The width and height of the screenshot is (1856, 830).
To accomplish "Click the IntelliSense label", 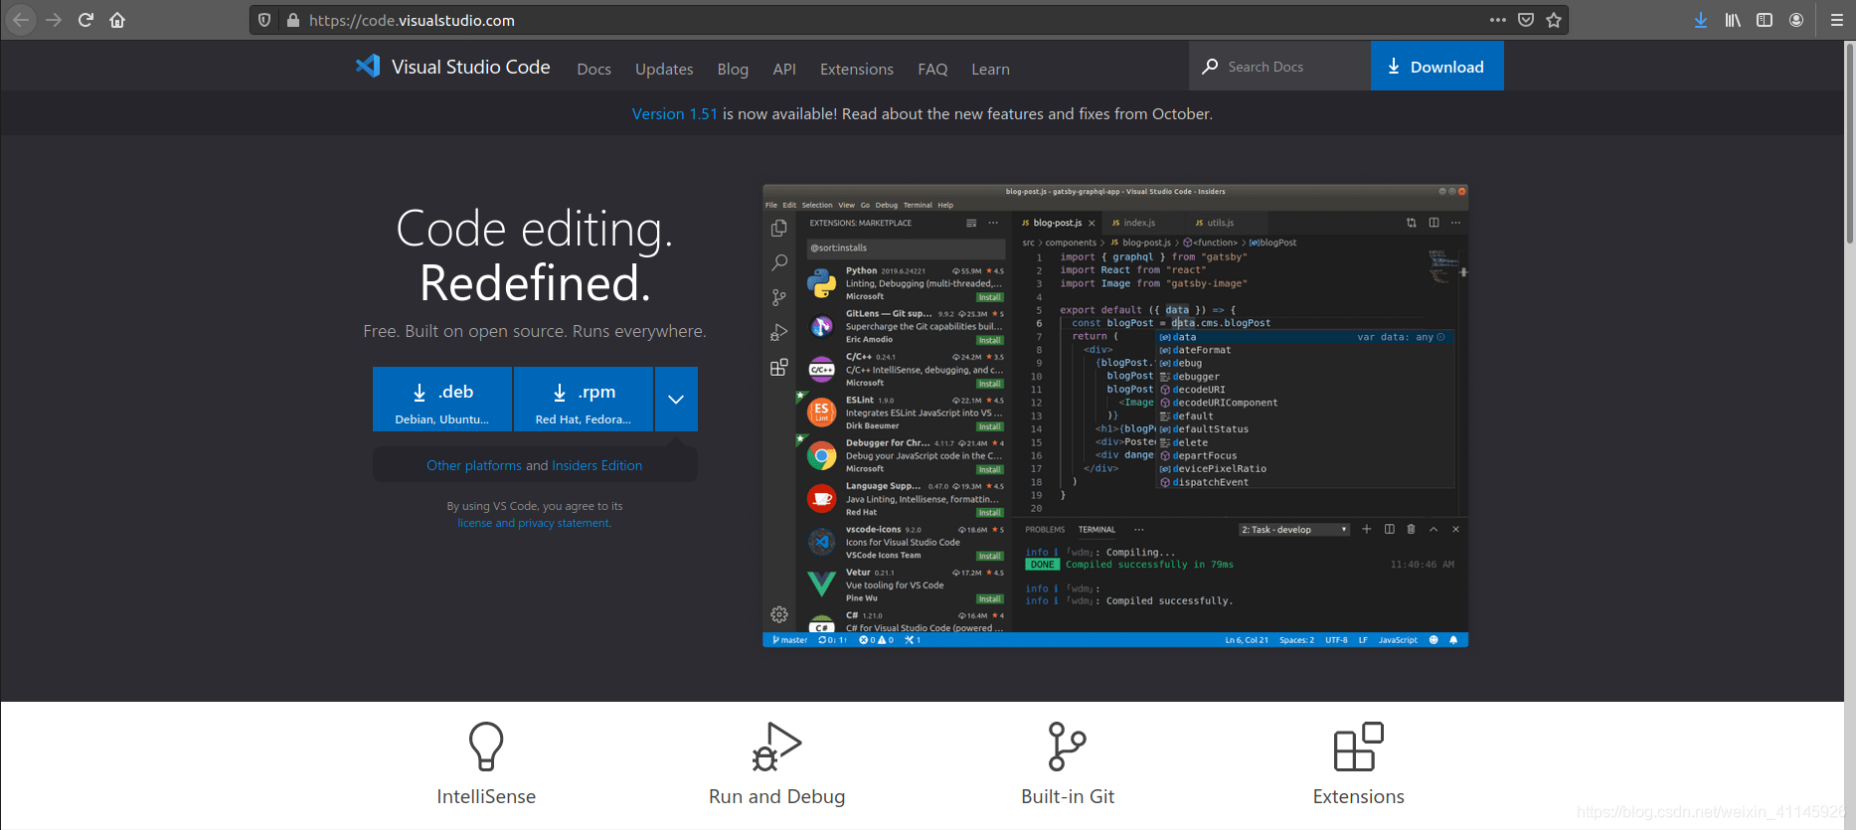I will (486, 796).
